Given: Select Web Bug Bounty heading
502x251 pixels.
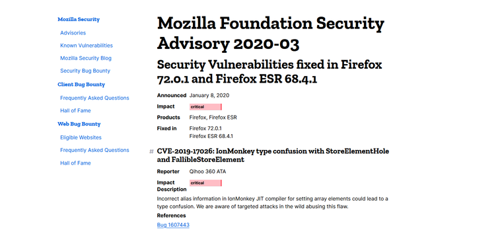Looking at the screenshot, I should (x=79, y=124).
